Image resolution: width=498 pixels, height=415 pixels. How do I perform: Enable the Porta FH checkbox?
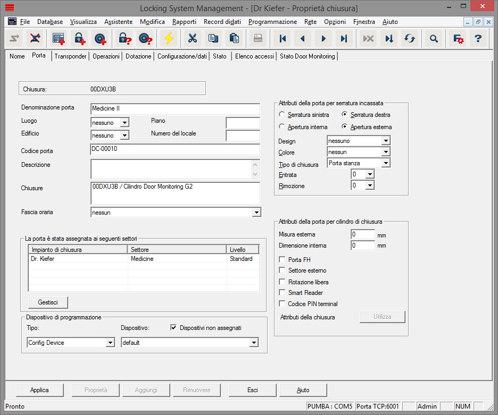tap(283, 260)
